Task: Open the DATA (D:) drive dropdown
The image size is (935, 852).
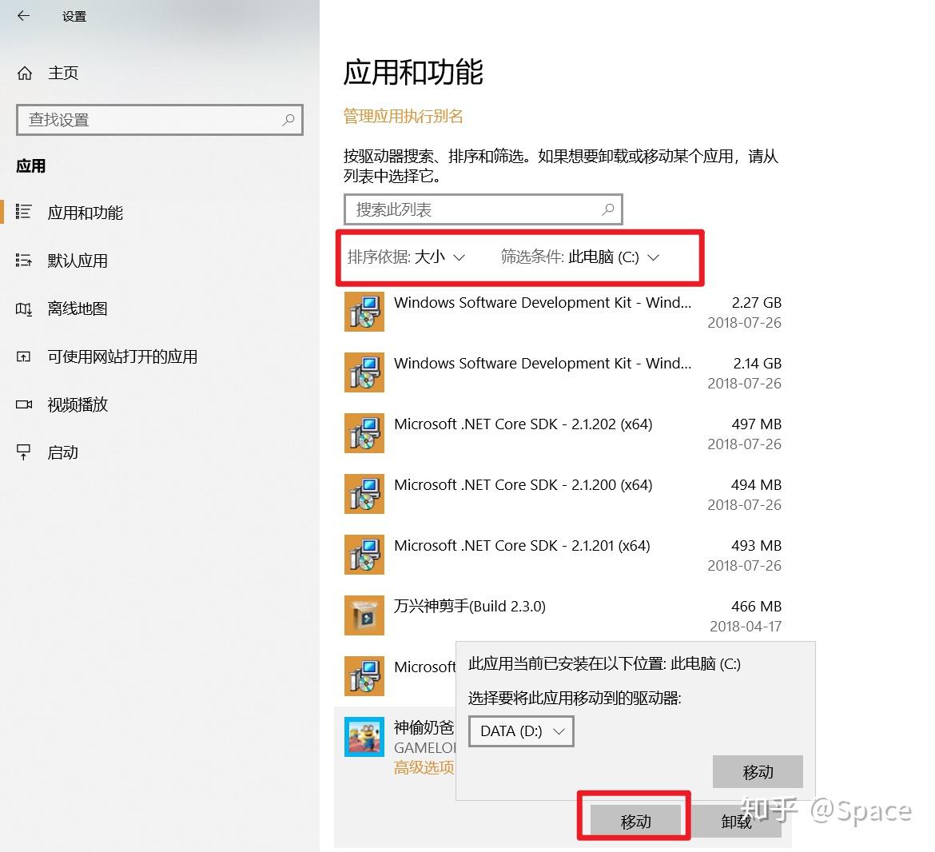Action: tap(521, 731)
